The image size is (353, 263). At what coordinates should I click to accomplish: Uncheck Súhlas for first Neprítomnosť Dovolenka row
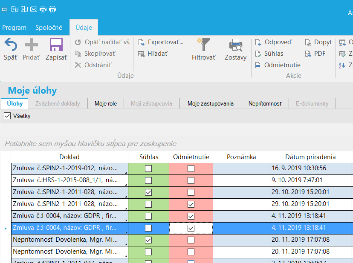point(148,240)
